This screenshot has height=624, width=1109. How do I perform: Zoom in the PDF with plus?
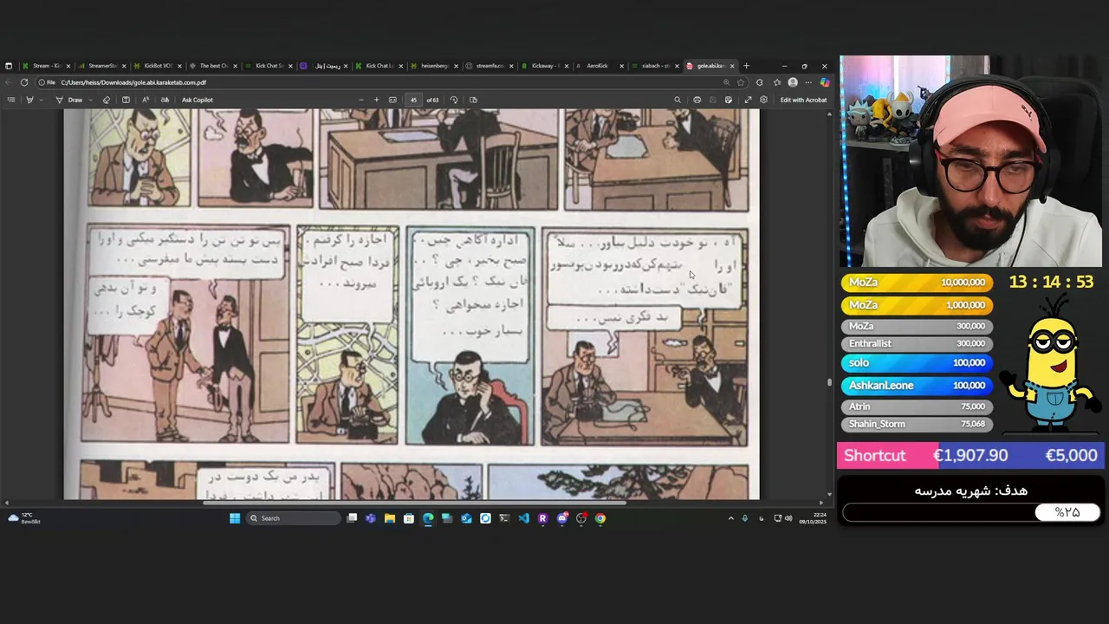(x=376, y=100)
